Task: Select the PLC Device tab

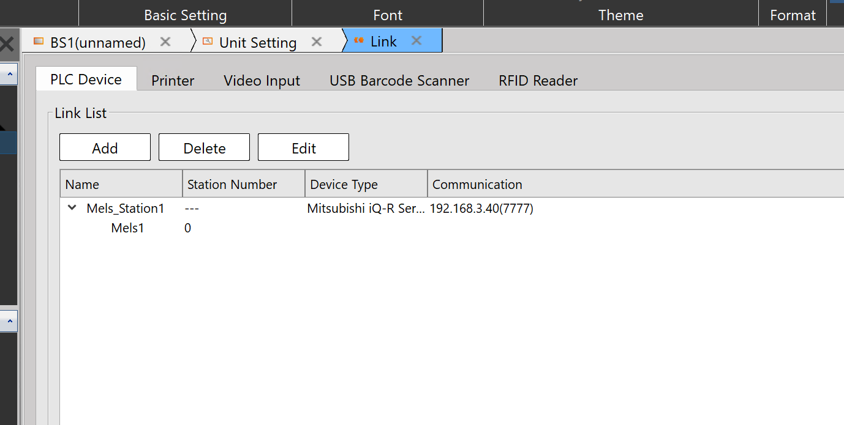Action: [86, 79]
